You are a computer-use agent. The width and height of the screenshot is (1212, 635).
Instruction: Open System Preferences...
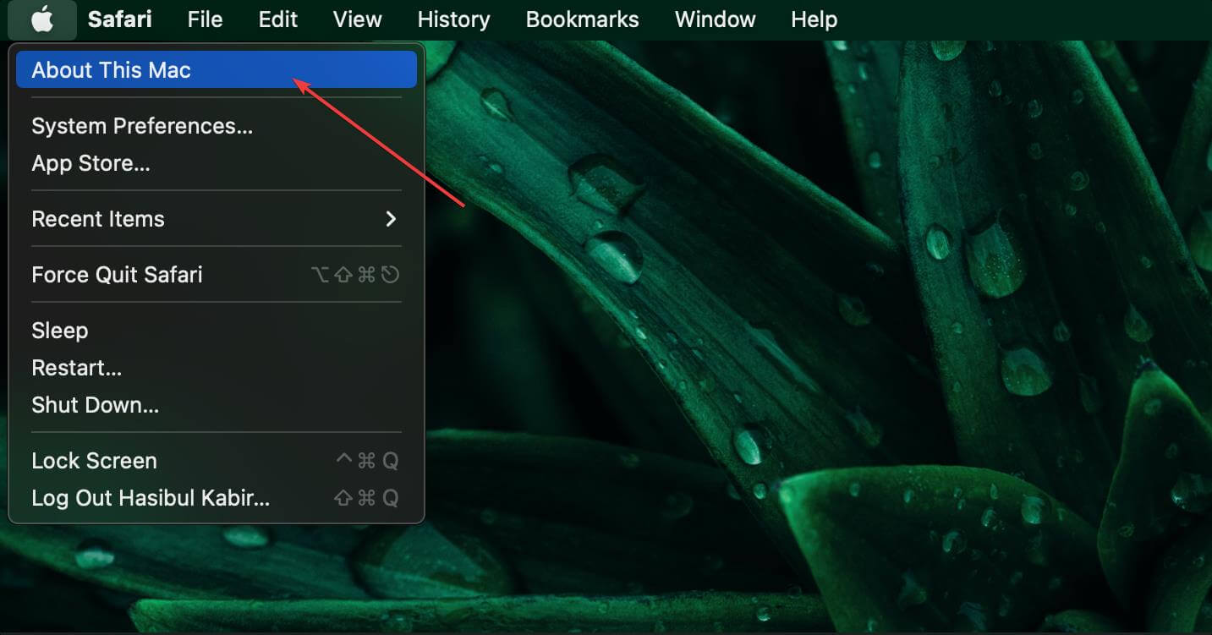click(x=217, y=126)
